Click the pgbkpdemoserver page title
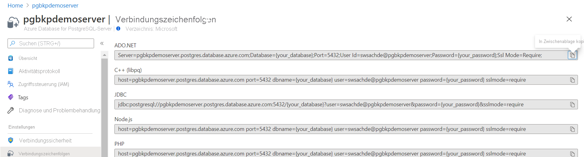 pos(64,19)
